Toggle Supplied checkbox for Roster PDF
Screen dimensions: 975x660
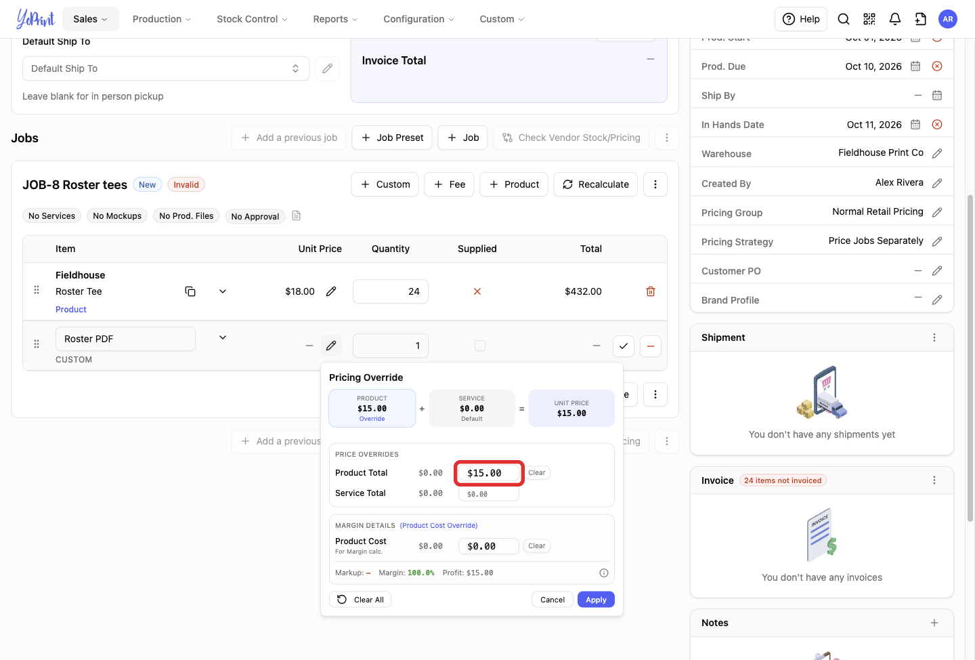[480, 346]
